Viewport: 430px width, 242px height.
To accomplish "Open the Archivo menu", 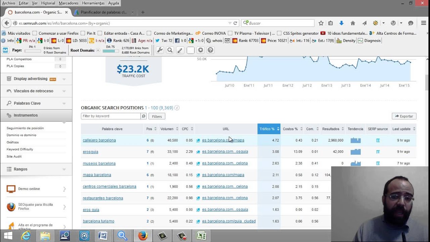I will [8, 3].
